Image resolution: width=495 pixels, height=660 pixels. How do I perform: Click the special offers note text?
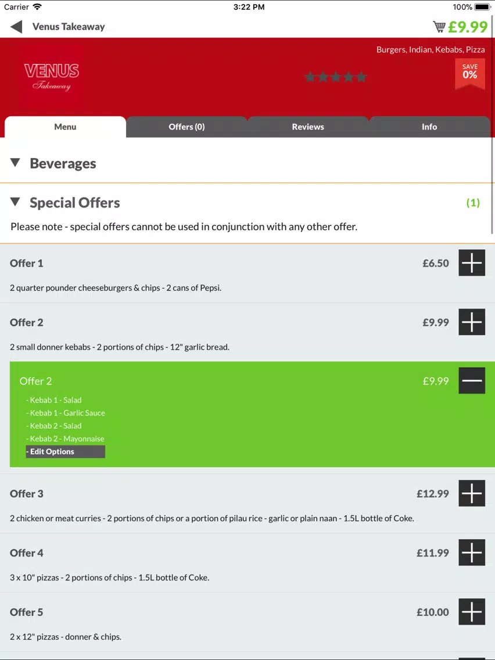click(184, 227)
